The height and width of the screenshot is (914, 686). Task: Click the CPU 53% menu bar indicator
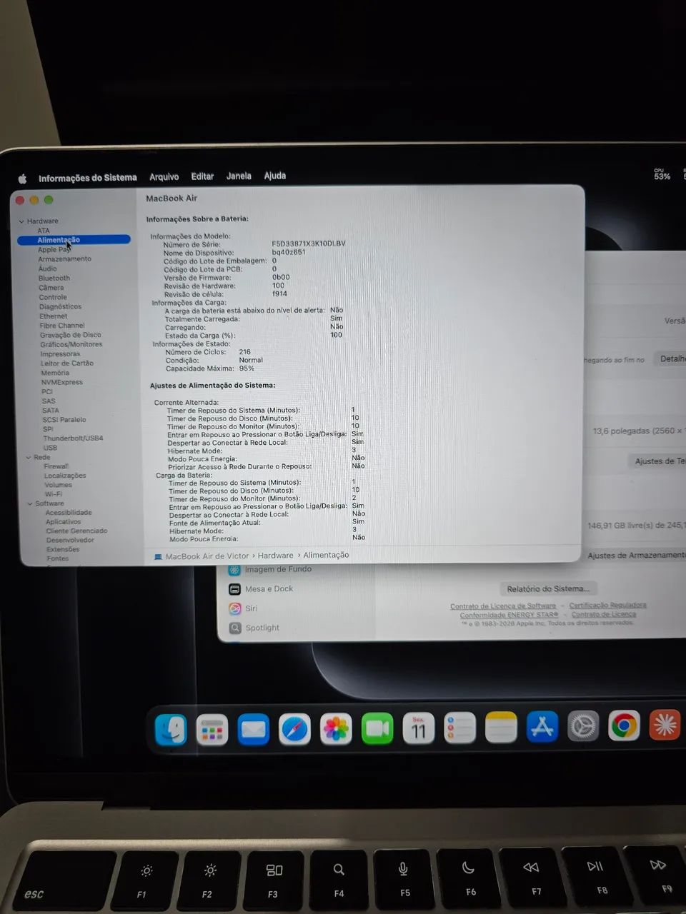pyautogui.click(x=662, y=174)
